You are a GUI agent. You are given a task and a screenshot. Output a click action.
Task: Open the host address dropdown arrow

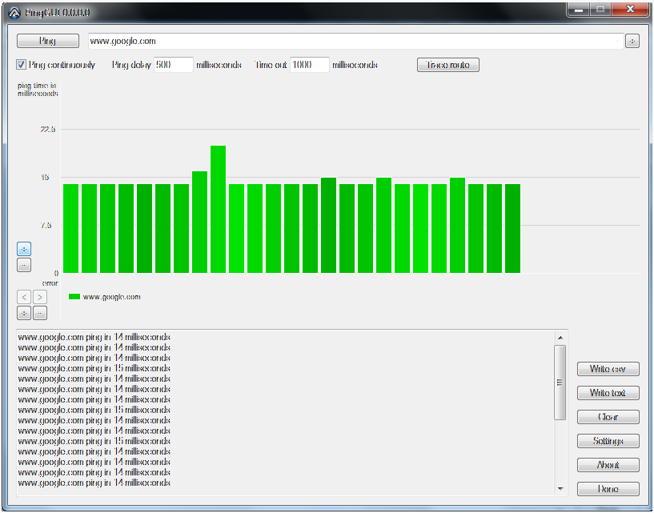(x=618, y=41)
